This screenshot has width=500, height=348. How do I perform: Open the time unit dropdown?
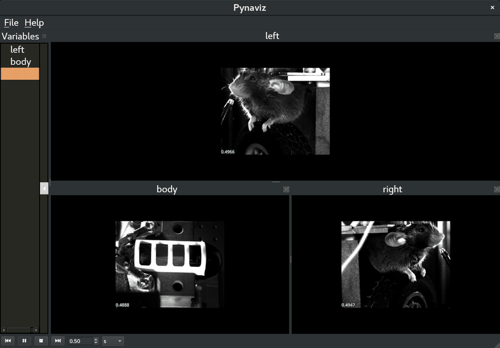click(113, 341)
